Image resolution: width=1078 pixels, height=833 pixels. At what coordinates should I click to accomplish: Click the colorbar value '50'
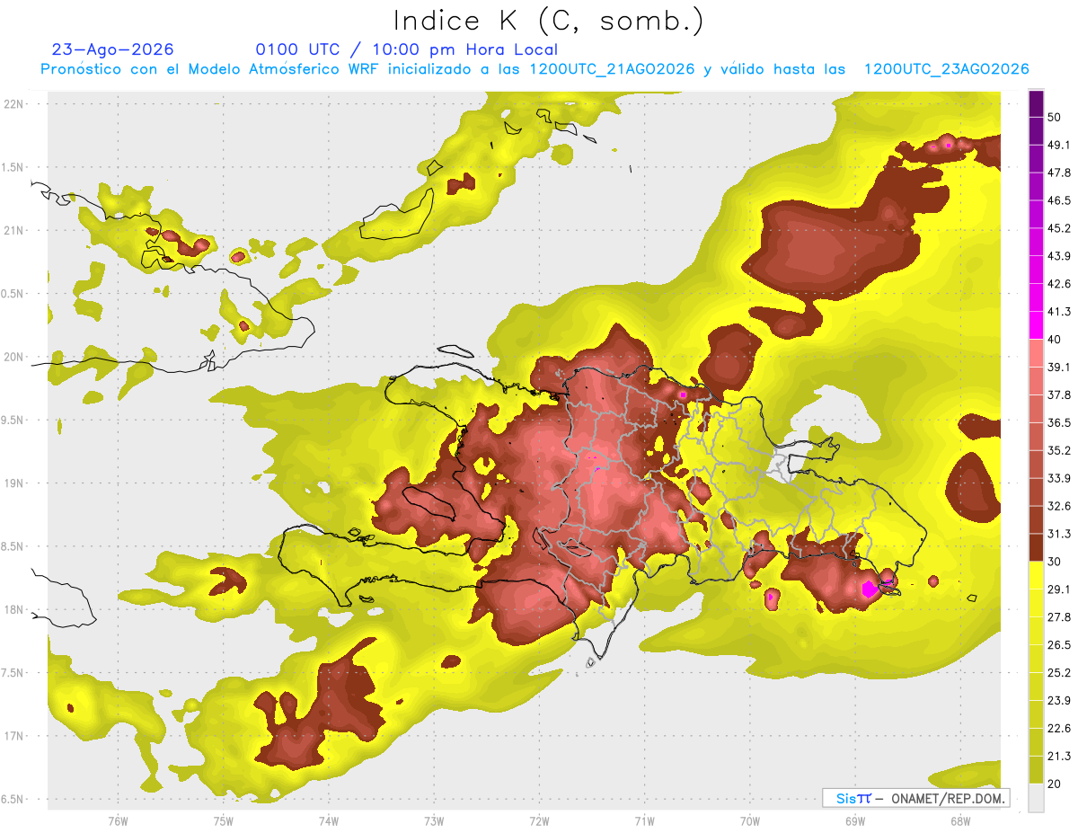1055,117
